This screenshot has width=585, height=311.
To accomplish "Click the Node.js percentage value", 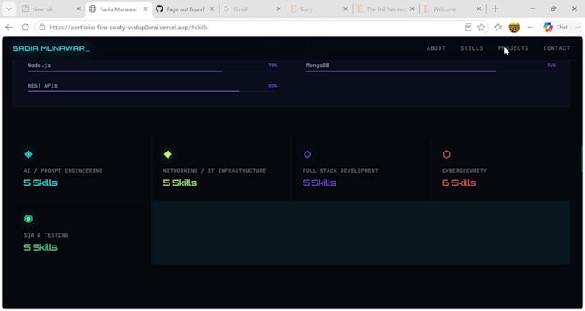I will (x=273, y=65).
